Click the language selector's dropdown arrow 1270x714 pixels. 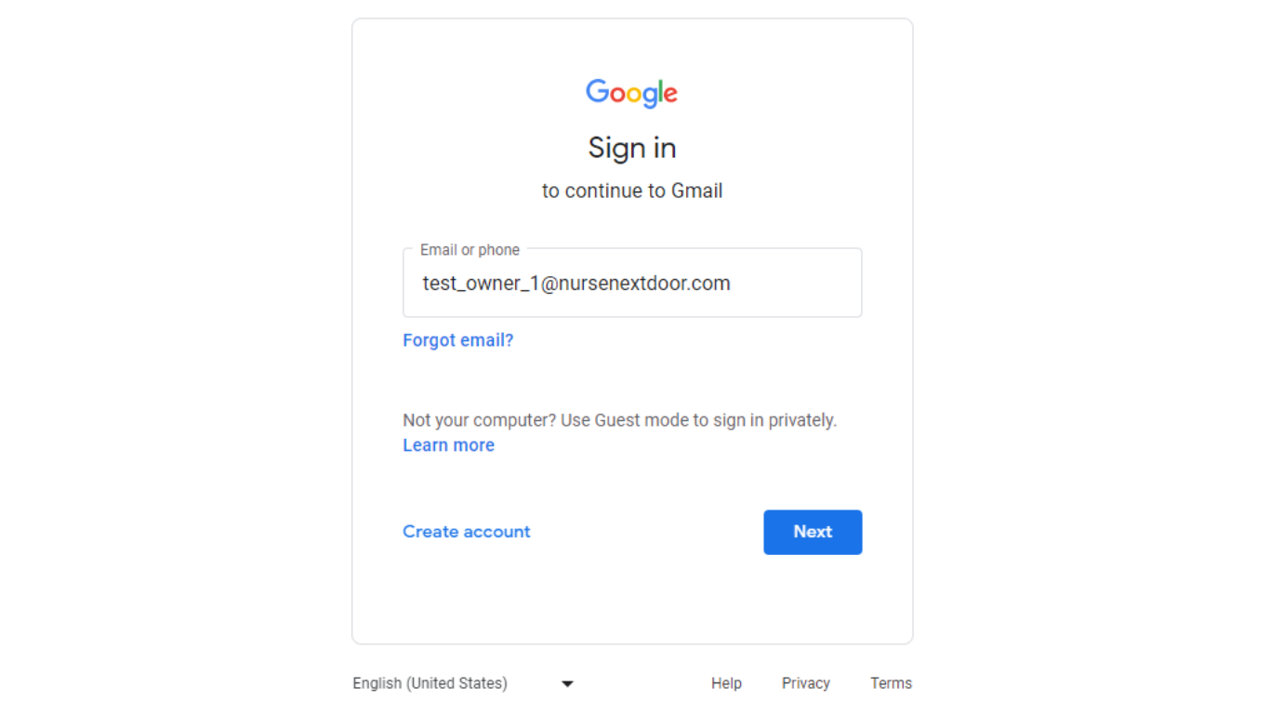tap(567, 684)
